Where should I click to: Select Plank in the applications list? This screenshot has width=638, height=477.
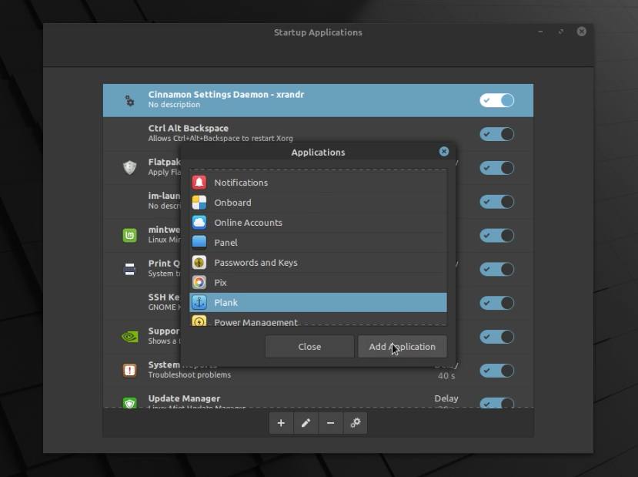[318, 302]
